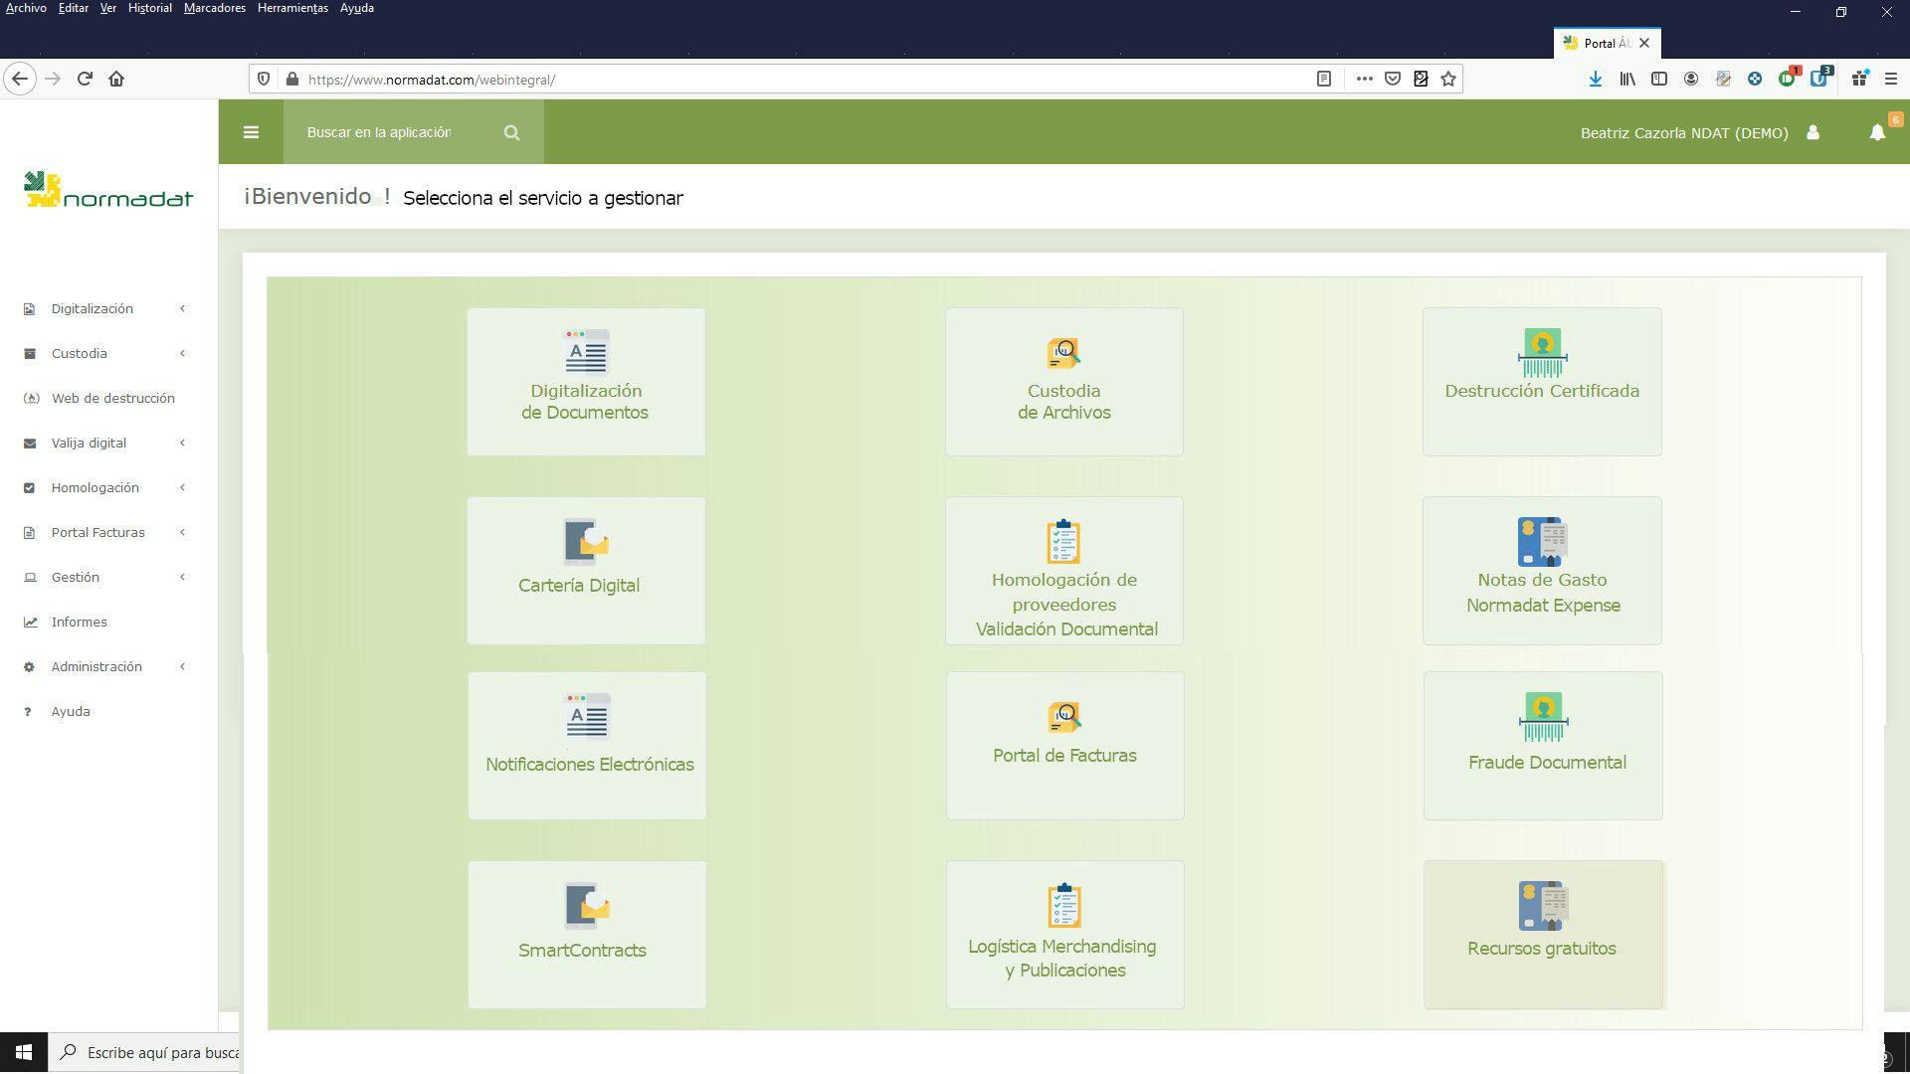1910x1074 pixels.
Task: Open the Editar menu
Action: coord(73,8)
